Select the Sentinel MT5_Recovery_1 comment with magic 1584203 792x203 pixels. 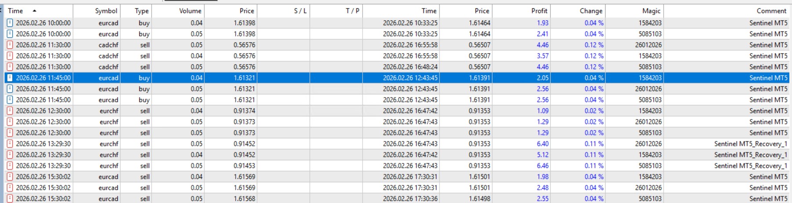click(x=750, y=155)
